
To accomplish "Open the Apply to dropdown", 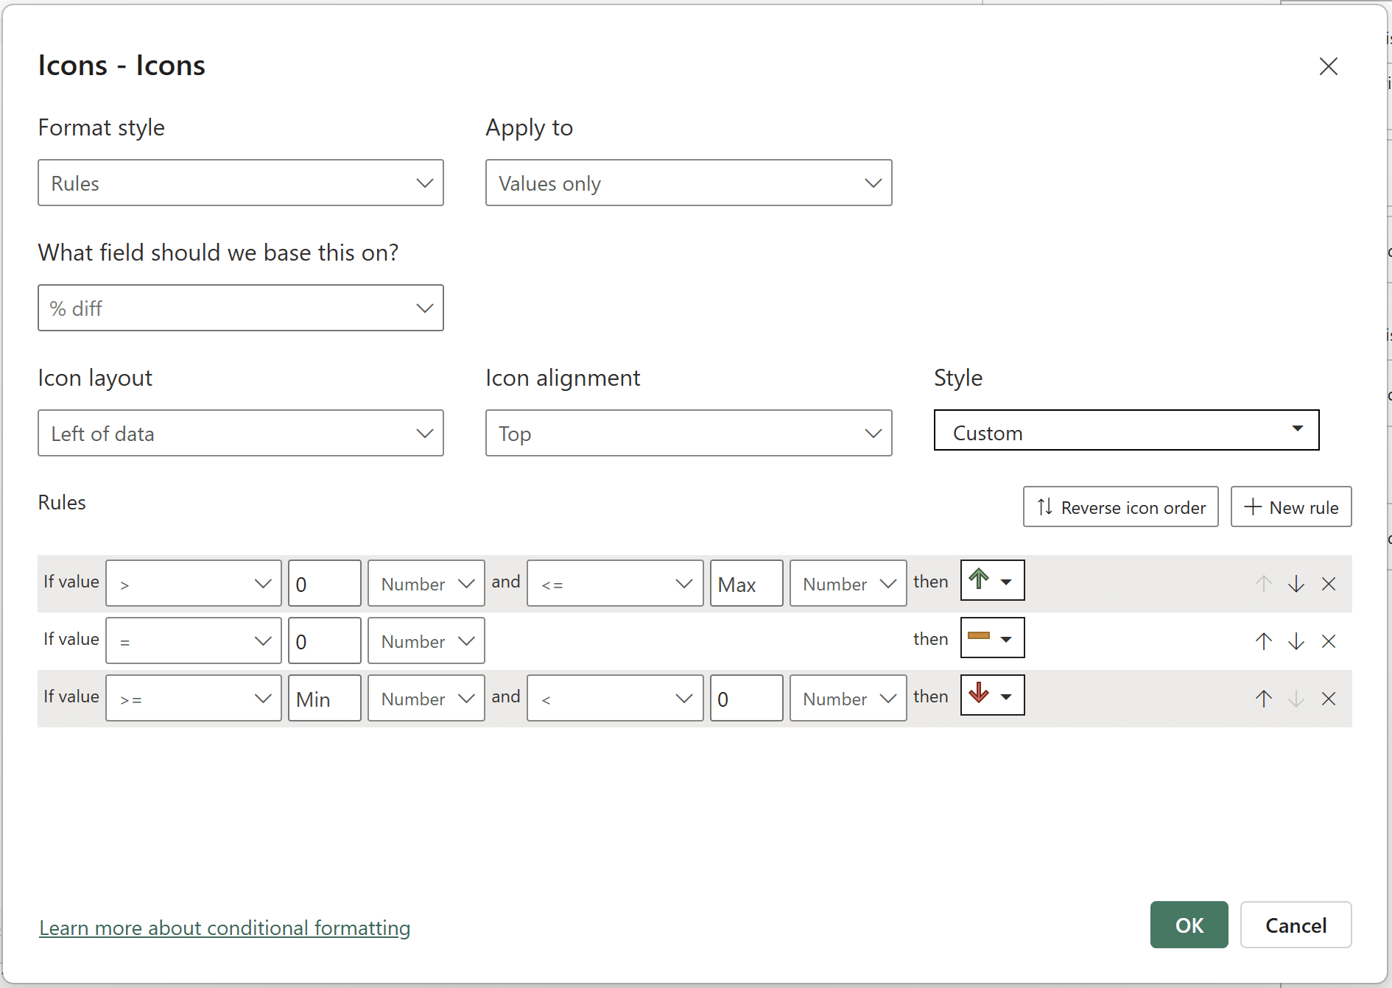I will click(x=688, y=183).
